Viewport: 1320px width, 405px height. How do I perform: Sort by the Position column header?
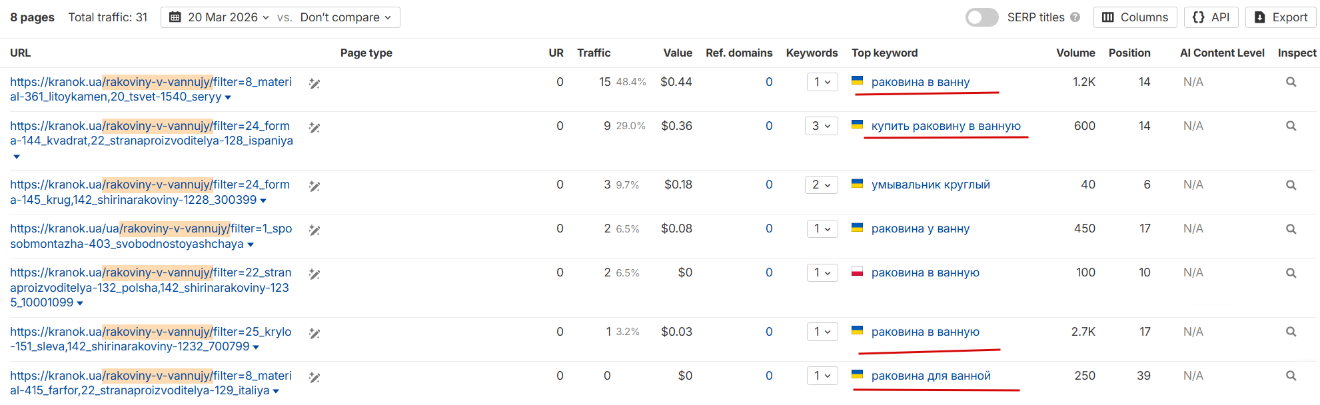(x=1129, y=53)
